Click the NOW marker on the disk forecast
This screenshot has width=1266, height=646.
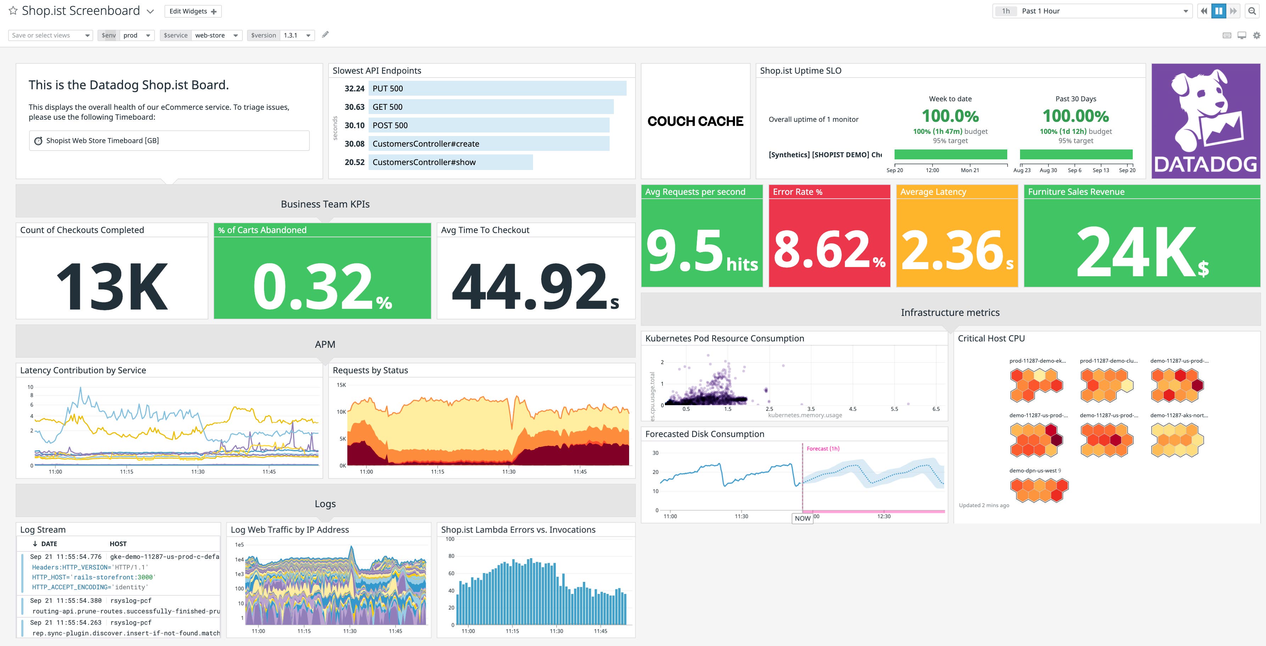[x=802, y=518]
